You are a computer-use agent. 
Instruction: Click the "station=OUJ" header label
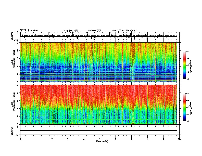pos(94,31)
